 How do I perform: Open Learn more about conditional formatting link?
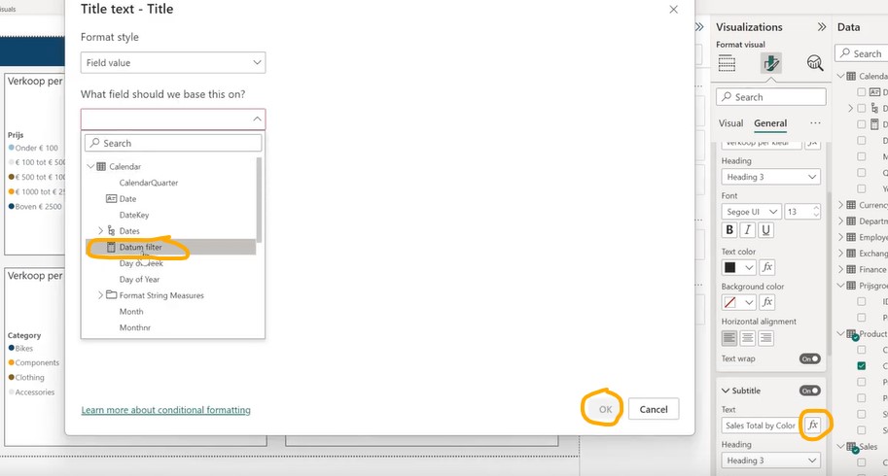[x=165, y=410]
